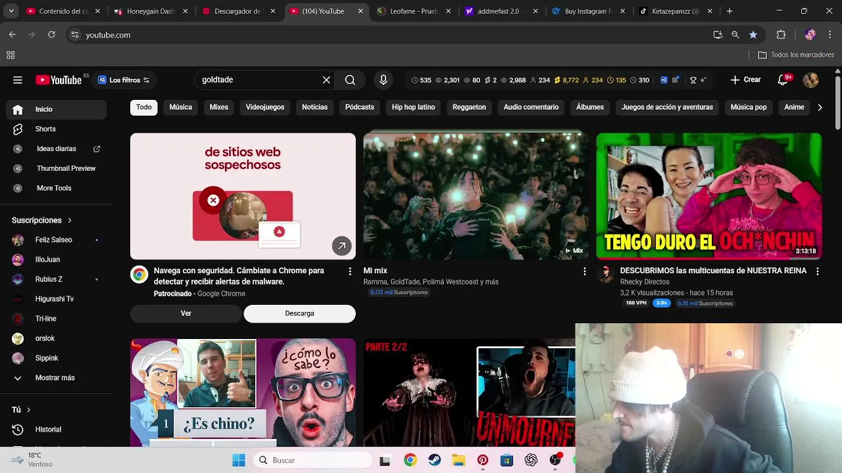Open the Chrome tab search dropdown
The image size is (842, 473).
[11, 11]
